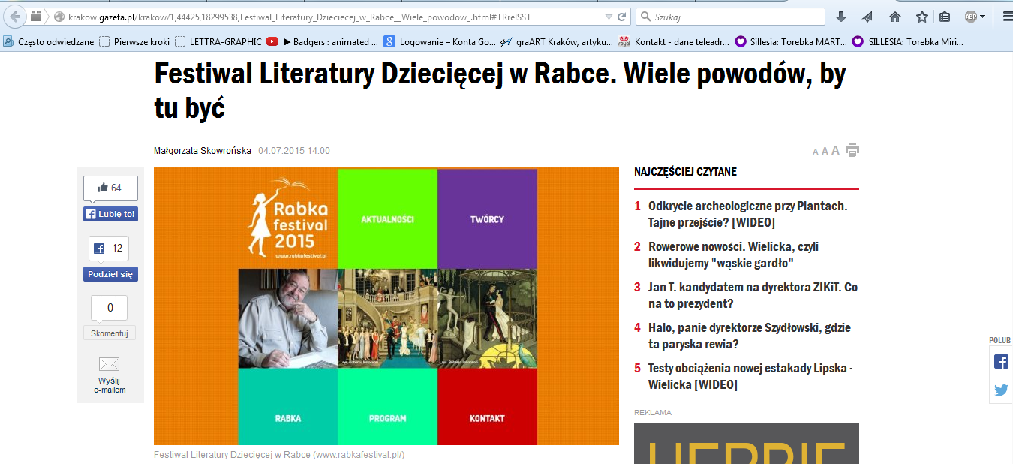The image size is (1013, 464).
Task: Click the article date 04.07.2015 14:00
Action: 294,151
